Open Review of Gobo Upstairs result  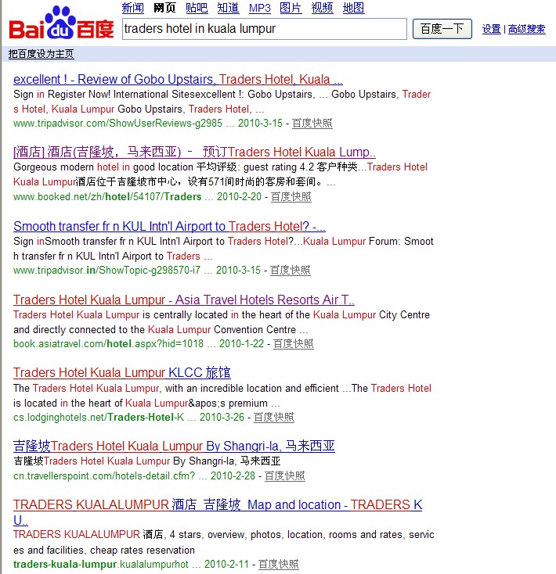pyautogui.click(x=178, y=79)
